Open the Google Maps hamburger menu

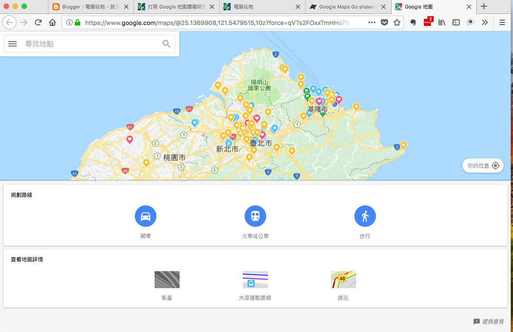tap(13, 44)
